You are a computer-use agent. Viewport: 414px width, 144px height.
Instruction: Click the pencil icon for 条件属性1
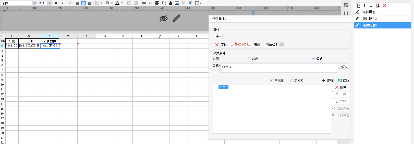pyautogui.click(x=357, y=12)
